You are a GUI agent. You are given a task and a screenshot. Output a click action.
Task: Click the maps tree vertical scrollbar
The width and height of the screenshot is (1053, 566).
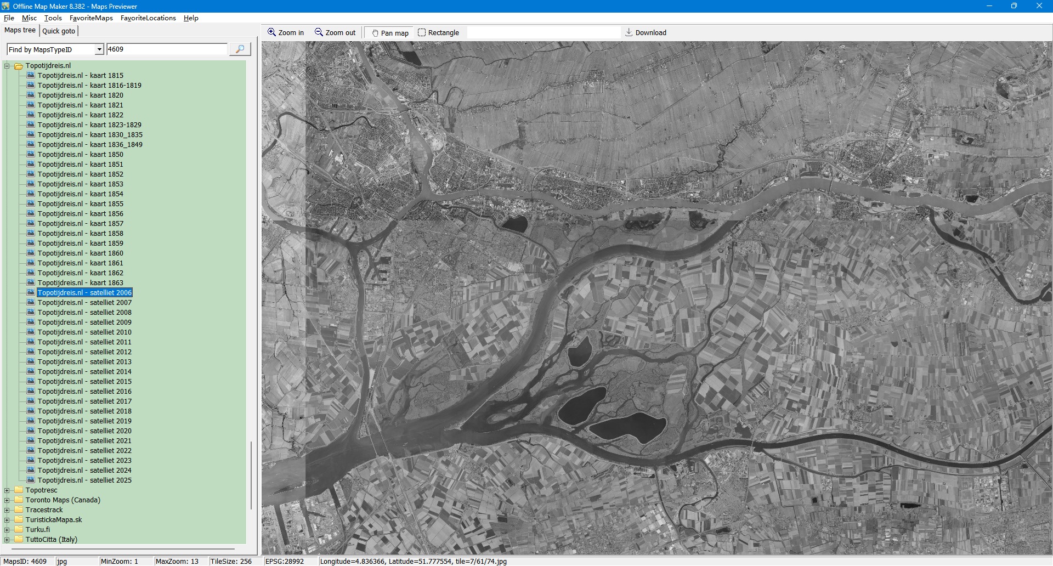pos(251,475)
